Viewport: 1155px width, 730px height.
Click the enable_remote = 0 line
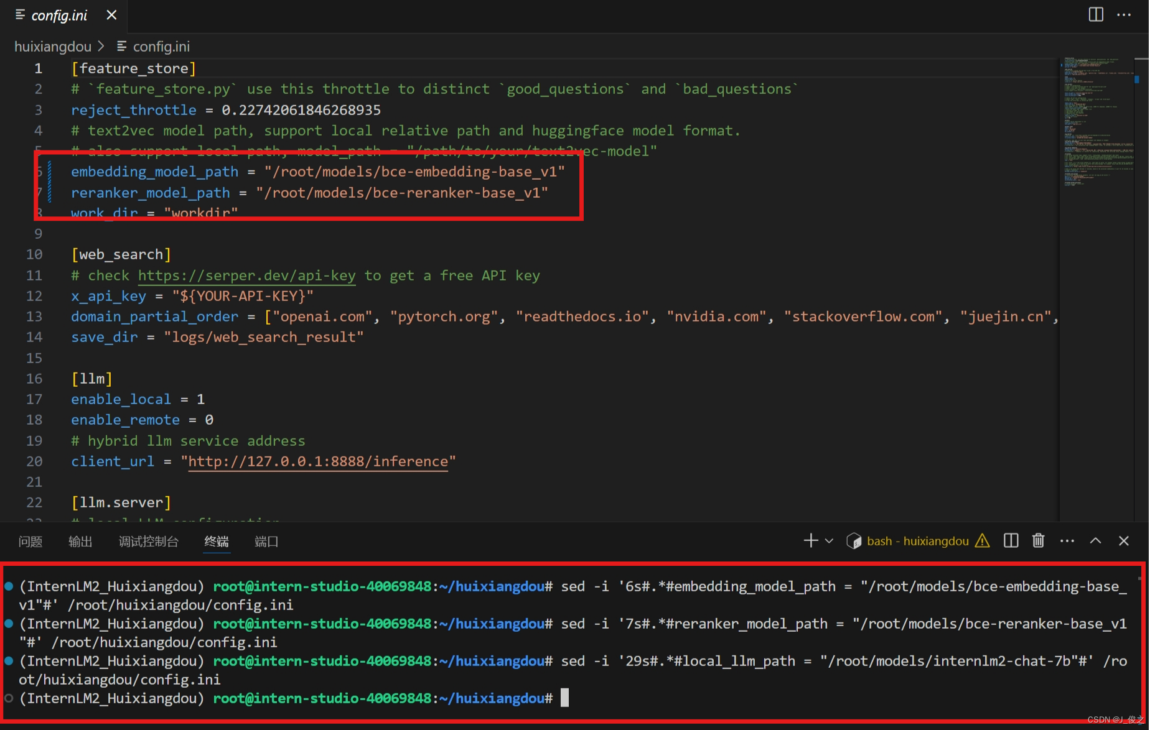click(143, 420)
